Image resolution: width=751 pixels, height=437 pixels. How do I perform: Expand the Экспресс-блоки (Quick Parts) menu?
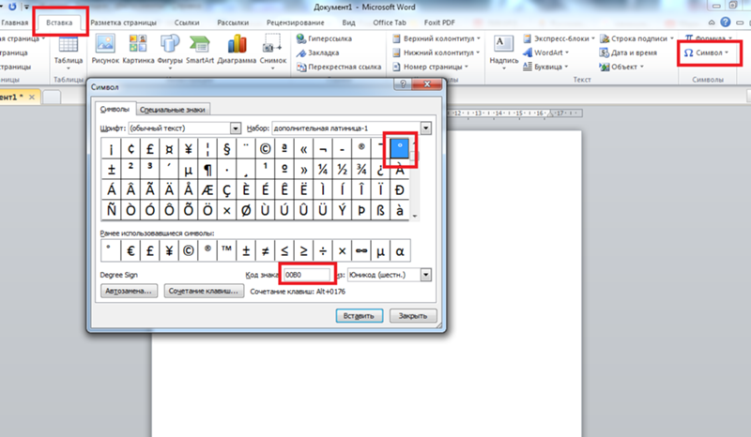[x=559, y=38]
